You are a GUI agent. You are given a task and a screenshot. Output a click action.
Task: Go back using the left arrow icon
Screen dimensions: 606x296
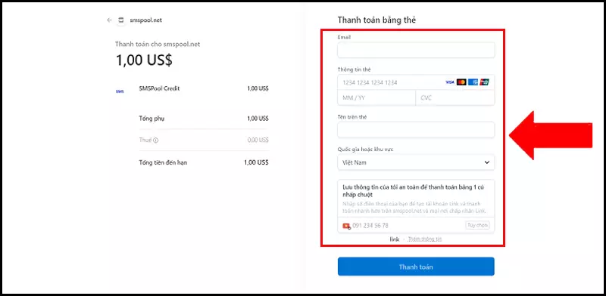click(109, 20)
